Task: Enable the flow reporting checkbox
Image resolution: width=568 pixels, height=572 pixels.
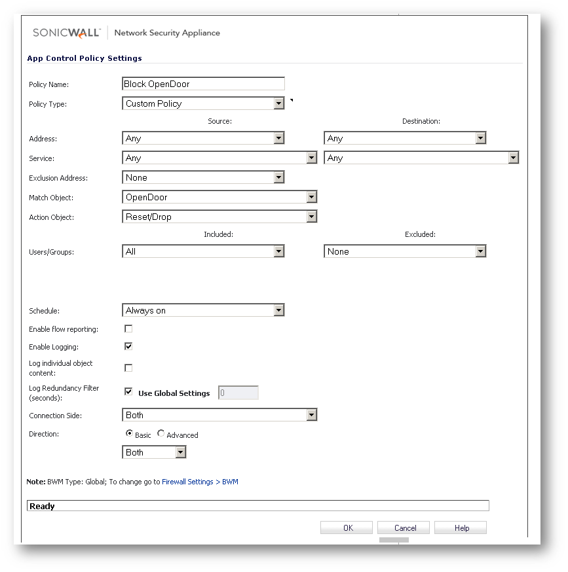Action: [128, 329]
